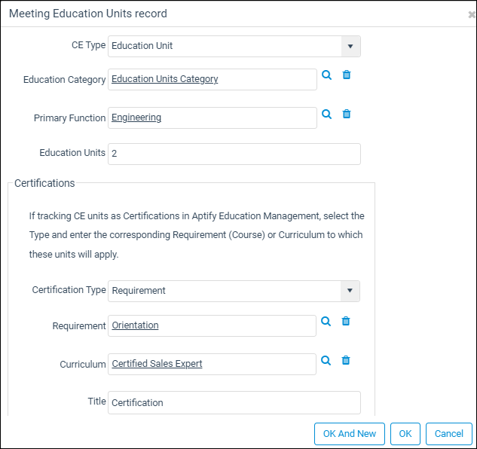Click the OK And New button
The width and height of the screenshot is (477, 449).
point(350,433)
